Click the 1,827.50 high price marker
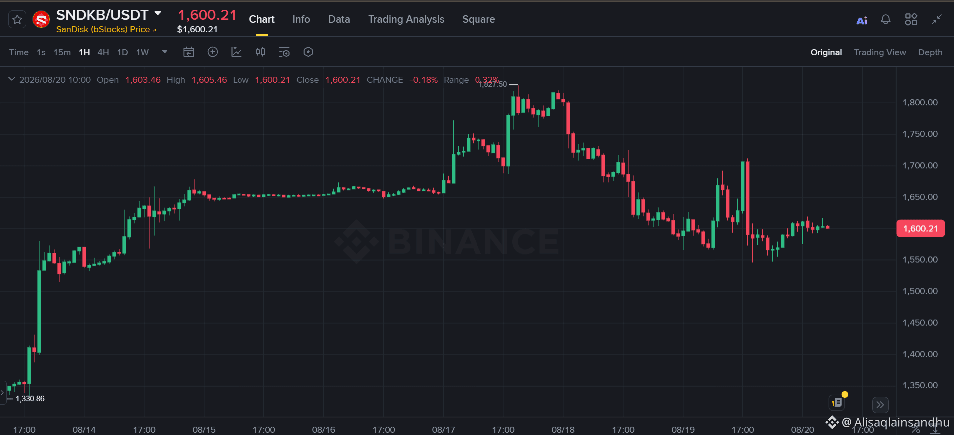954x435 pixels. (x=493, y=85)
